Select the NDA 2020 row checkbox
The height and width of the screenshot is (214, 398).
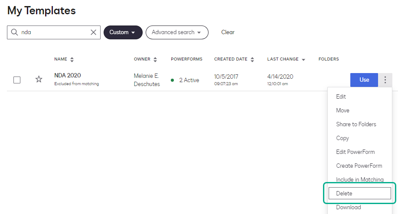[x=17, y=80]
